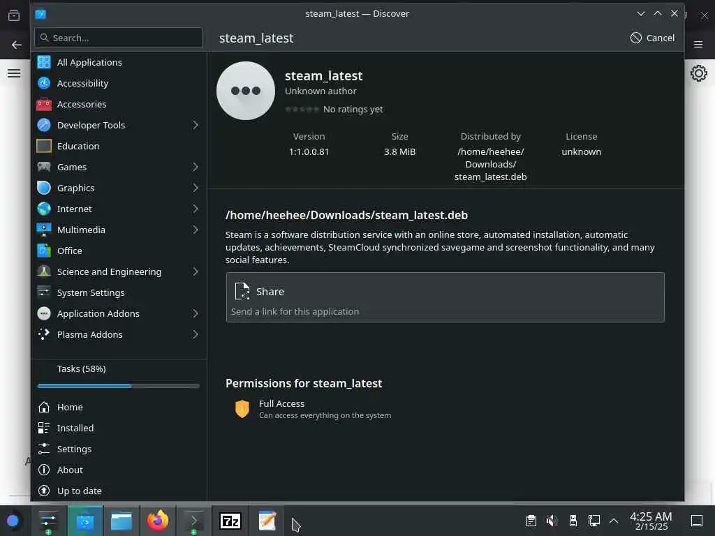This screenshot has width=715, height=536.
Task: Click the Games controller icon
Action: coord(44,167)
